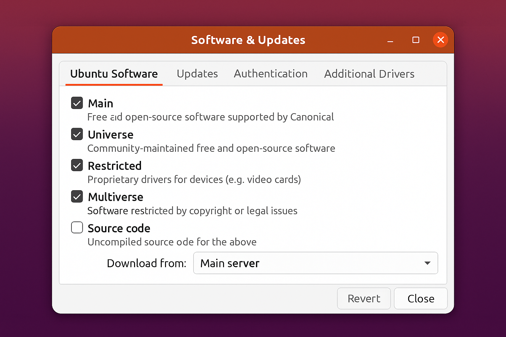Toggle the Restricted proprietary drivers checkbox
506x337 pixels.
pos(77,165)
